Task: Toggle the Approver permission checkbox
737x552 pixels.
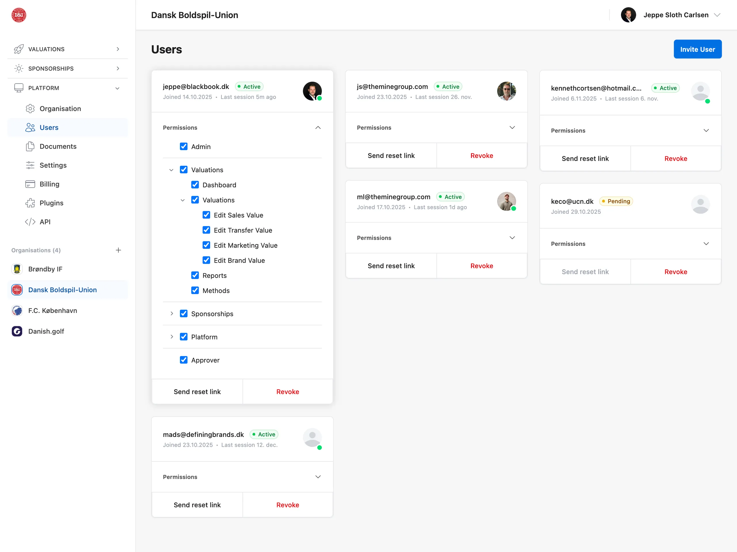Action: coord(184,360)
